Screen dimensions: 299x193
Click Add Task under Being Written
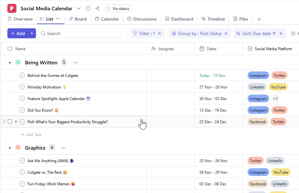32,135
